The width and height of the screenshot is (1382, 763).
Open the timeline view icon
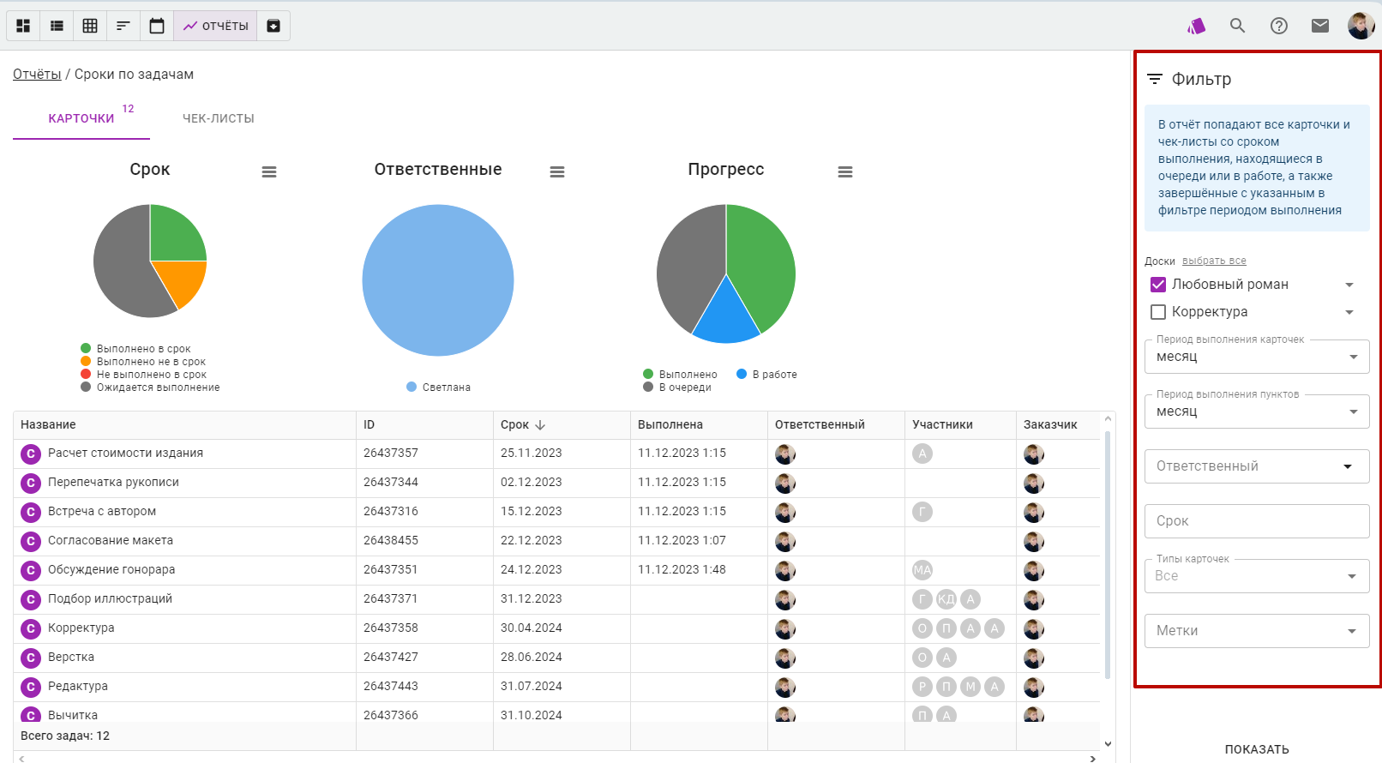tap(123, 26)
